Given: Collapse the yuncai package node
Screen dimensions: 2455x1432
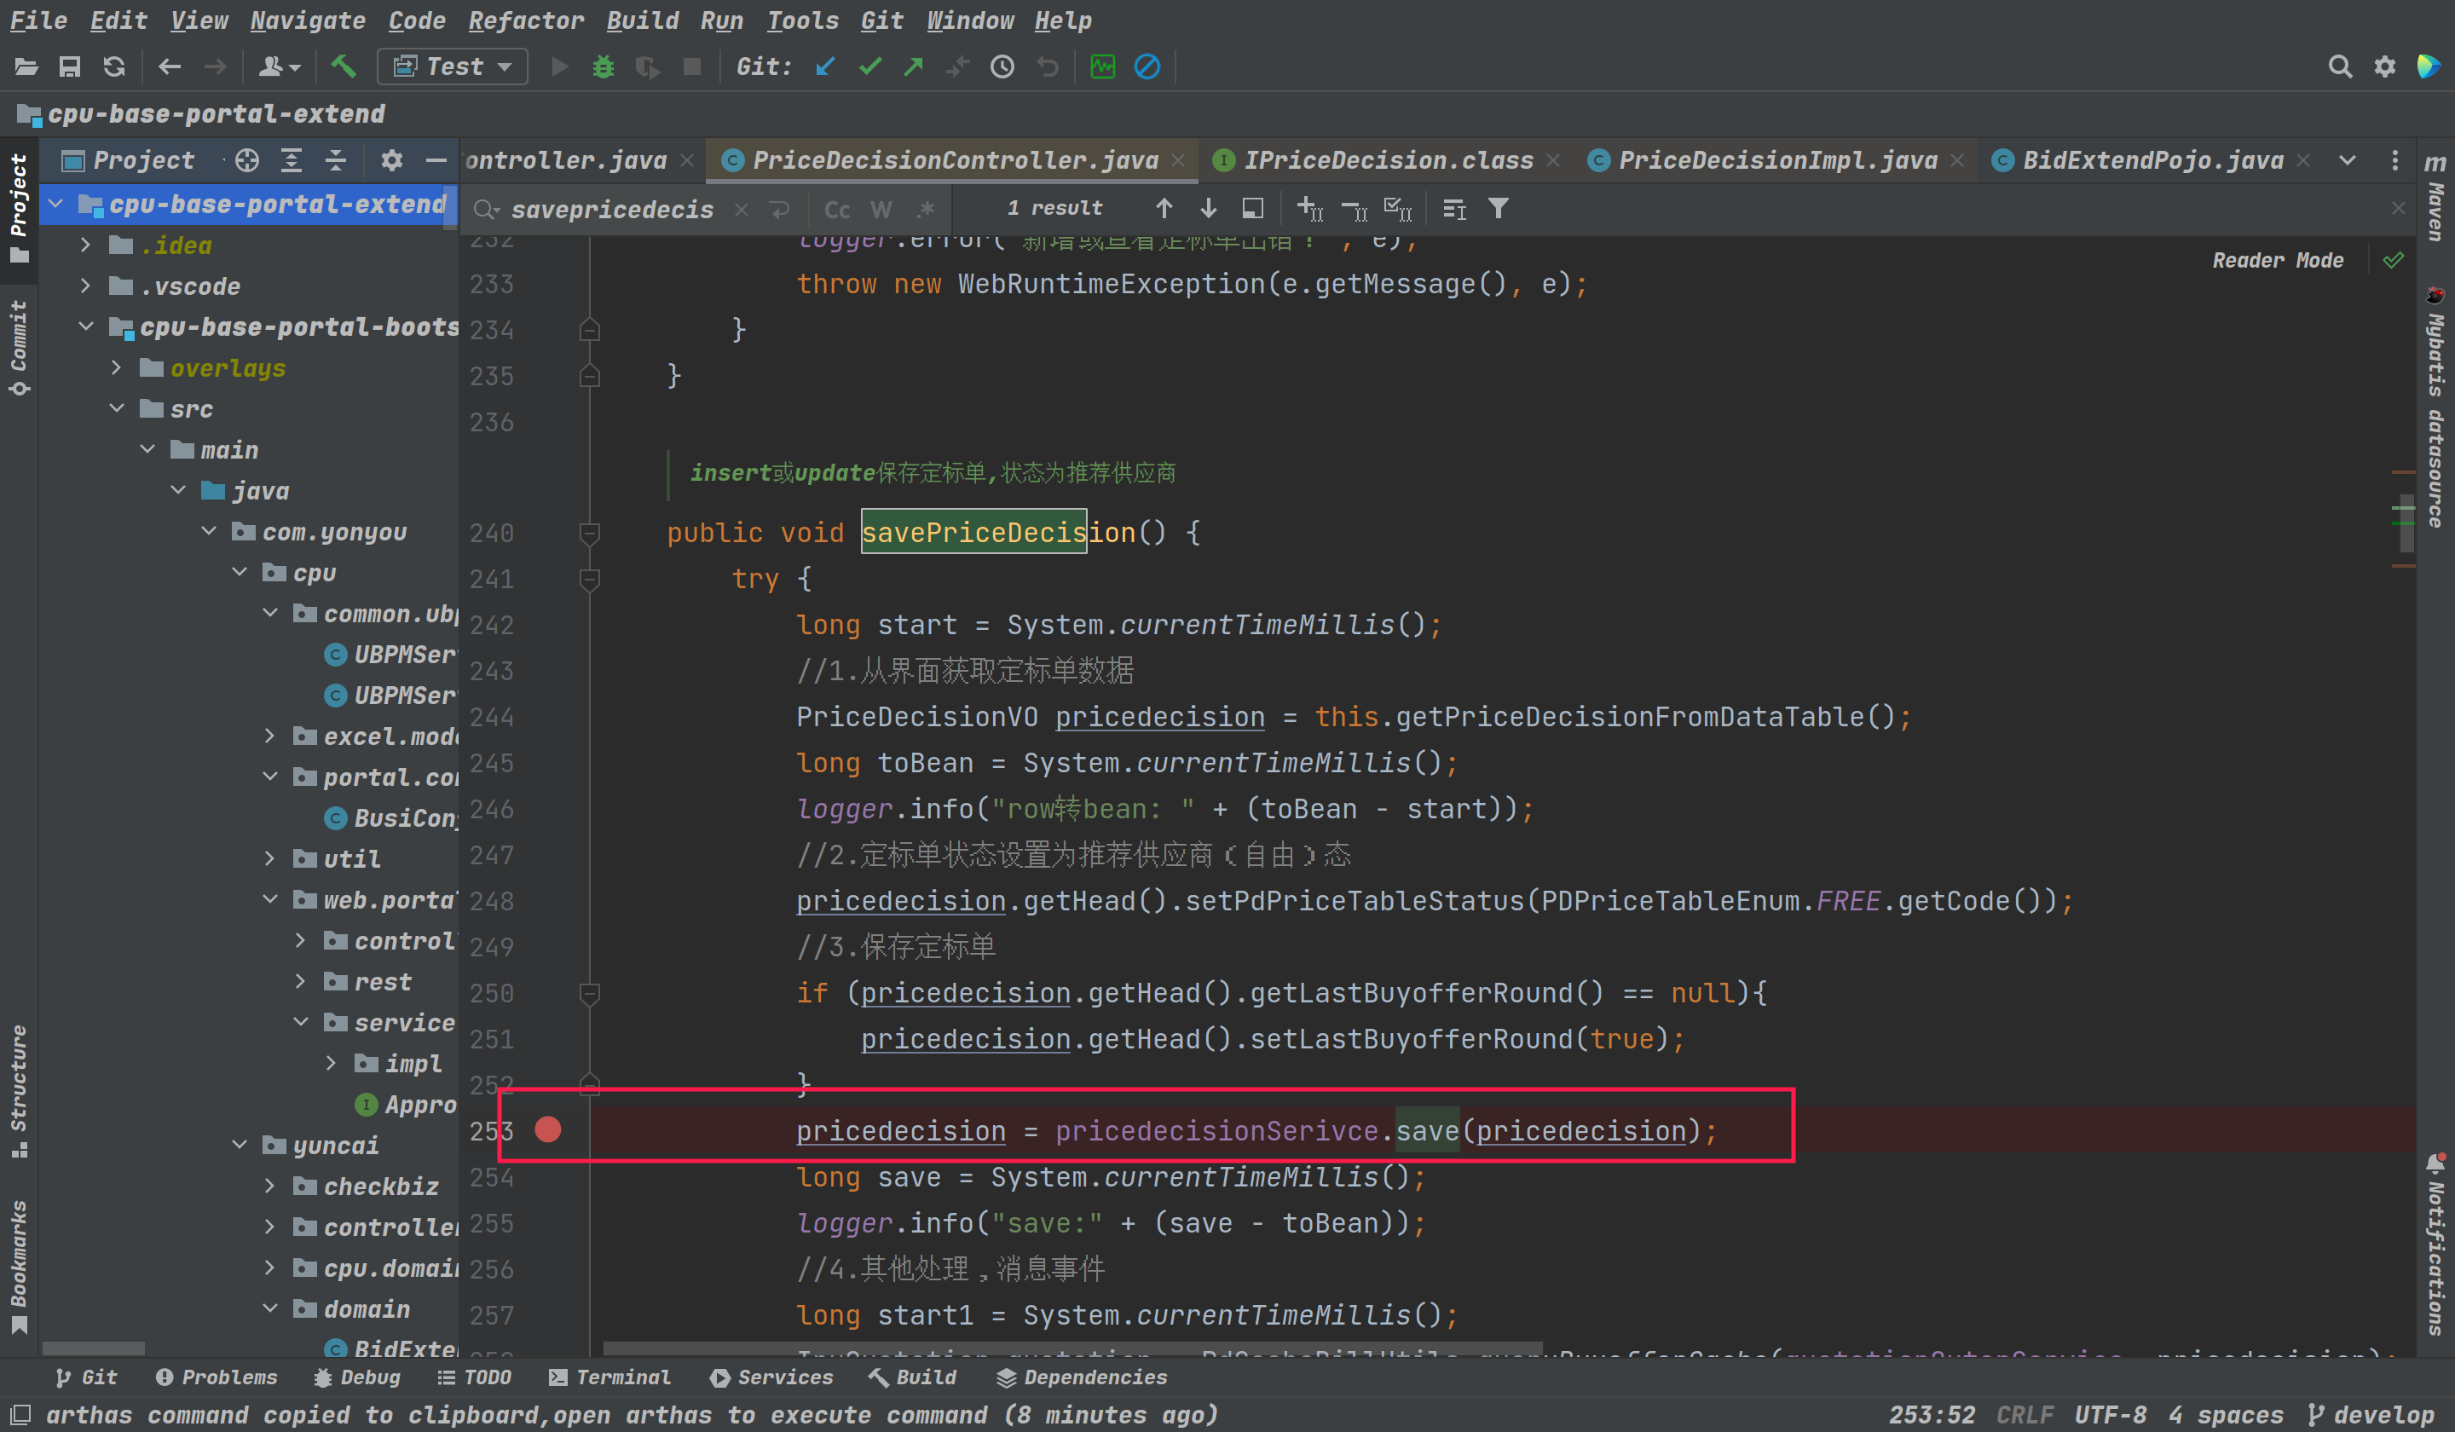Looking at the screenshot, I should (240, 1145).
